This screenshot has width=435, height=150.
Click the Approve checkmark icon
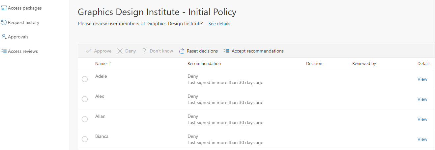tap(89, 51)
